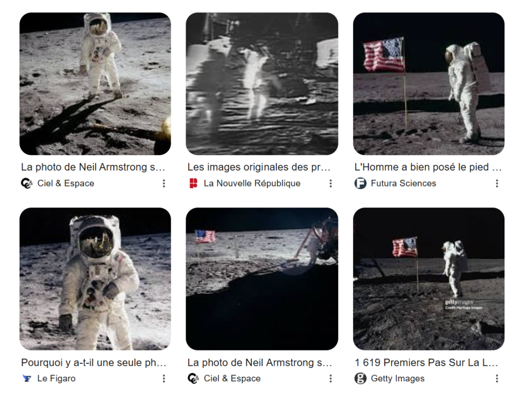This screenshot has height=393, width=525.
Task: Open three-dot menu for Futura Sciences result
Action: pyautogui.click(x=497, y=183)
